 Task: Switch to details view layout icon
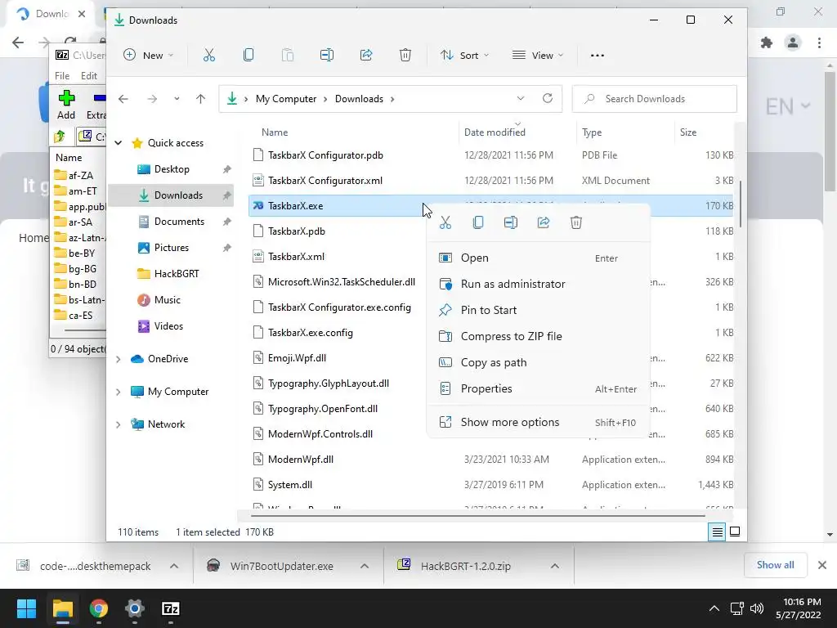(x=717, y=532)
